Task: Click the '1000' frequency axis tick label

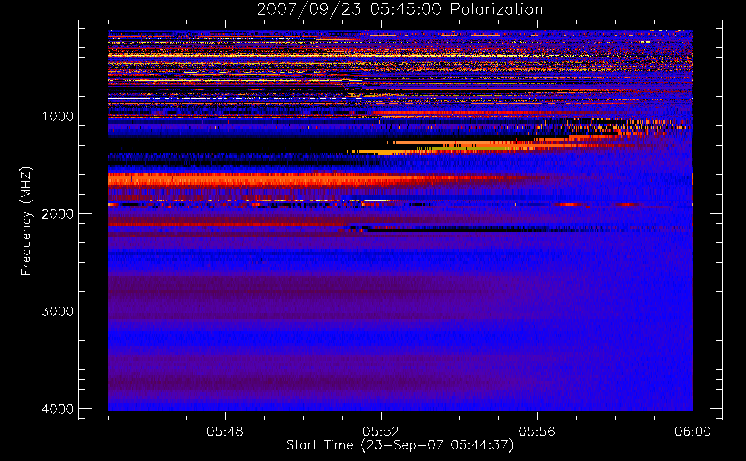Action: click(x=58, y=116)
